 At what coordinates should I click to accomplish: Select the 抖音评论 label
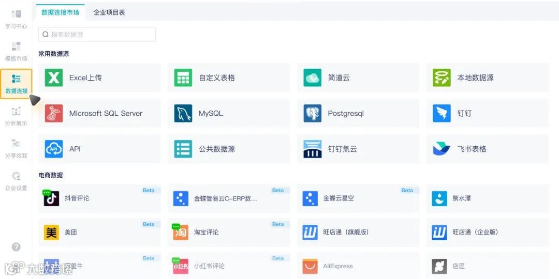coord(77,198)
